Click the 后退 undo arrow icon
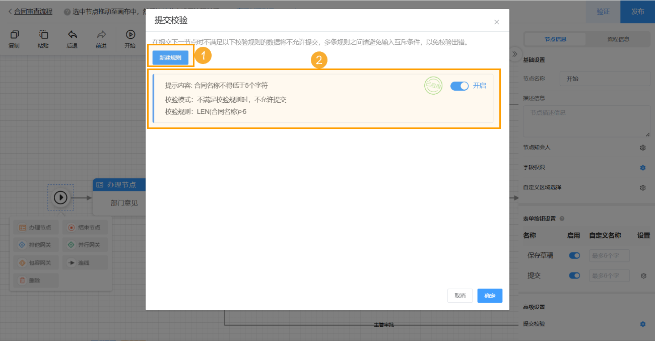Viewport: 655px width, 341px height. [x=72, y=35]
